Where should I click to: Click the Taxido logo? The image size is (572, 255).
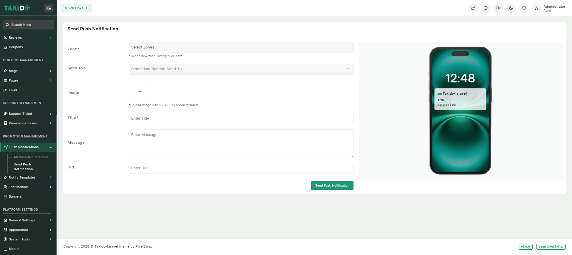click(17, 8)
